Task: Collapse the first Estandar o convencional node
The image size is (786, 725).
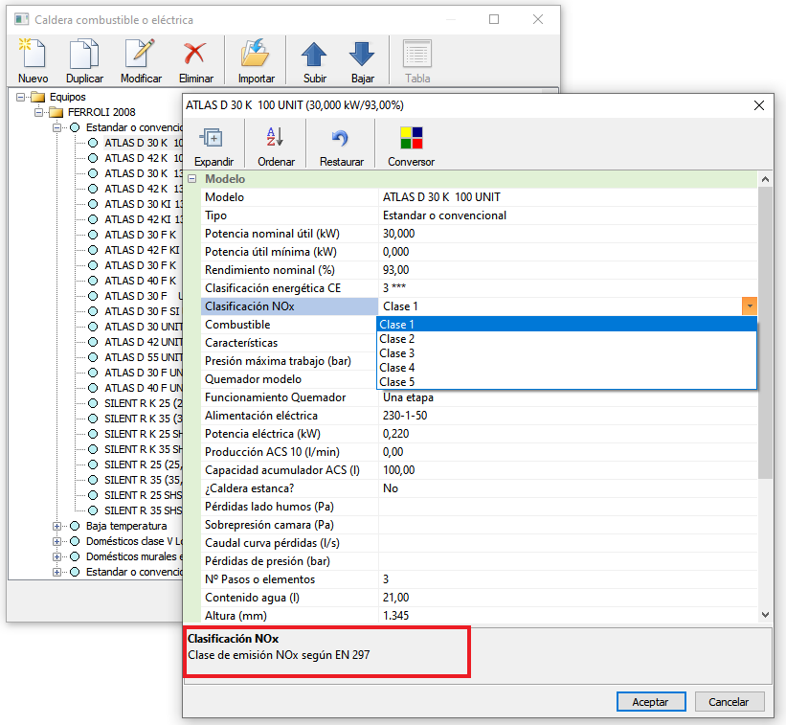Action: click(56, 127)
